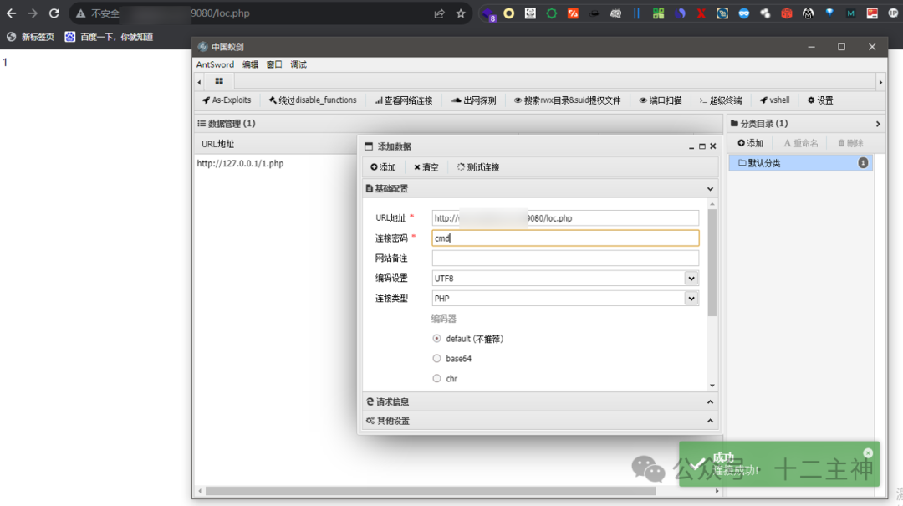
Task: Open the 调试 menu
Action: [297, 64]
